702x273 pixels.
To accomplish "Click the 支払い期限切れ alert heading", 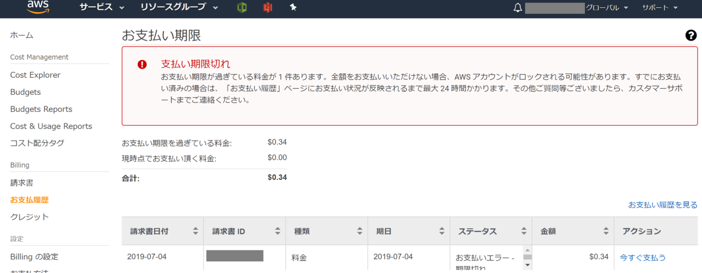I will (195, 64).
